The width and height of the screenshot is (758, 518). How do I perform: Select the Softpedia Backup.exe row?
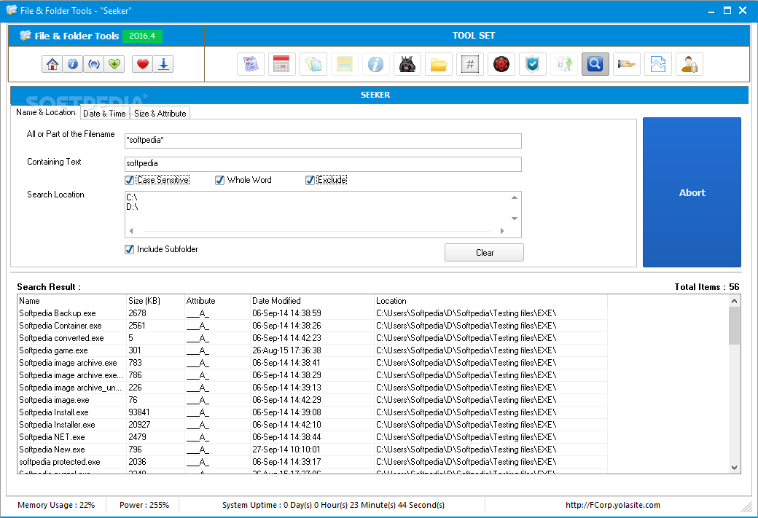point(312,313)
